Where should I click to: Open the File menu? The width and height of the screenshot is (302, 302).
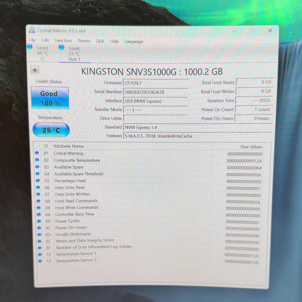tap(32, 40)
